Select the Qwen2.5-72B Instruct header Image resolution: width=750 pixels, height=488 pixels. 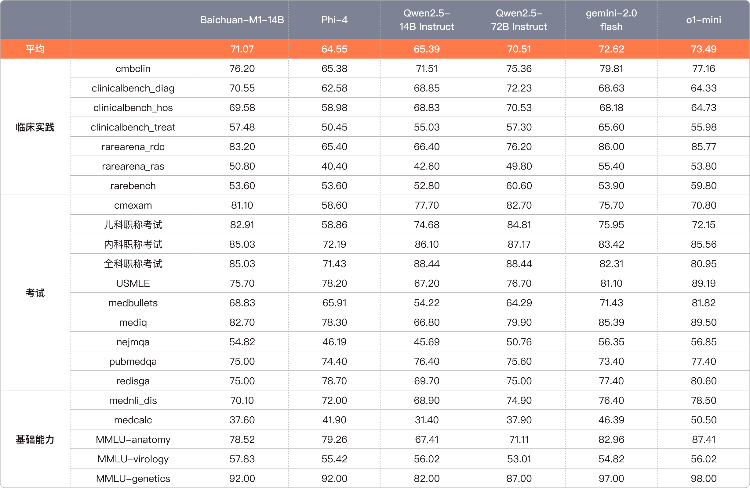[519, 20]
